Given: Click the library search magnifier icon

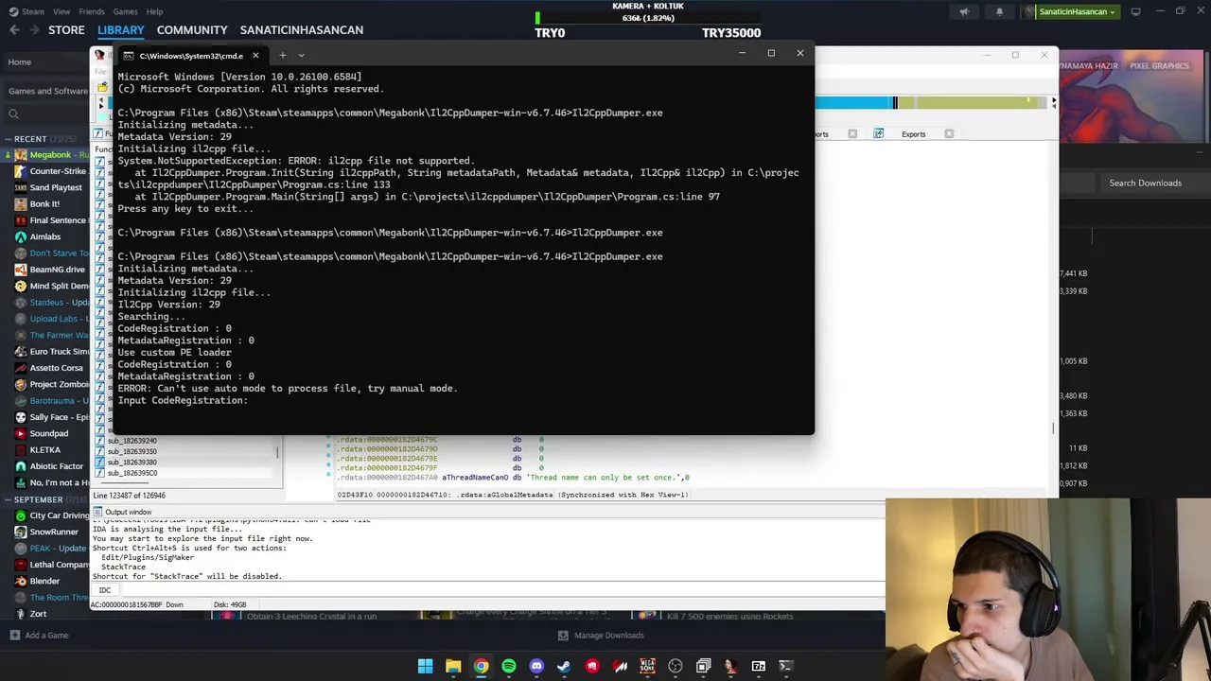Looking at the screenshot, I should [x=13, y=114].
